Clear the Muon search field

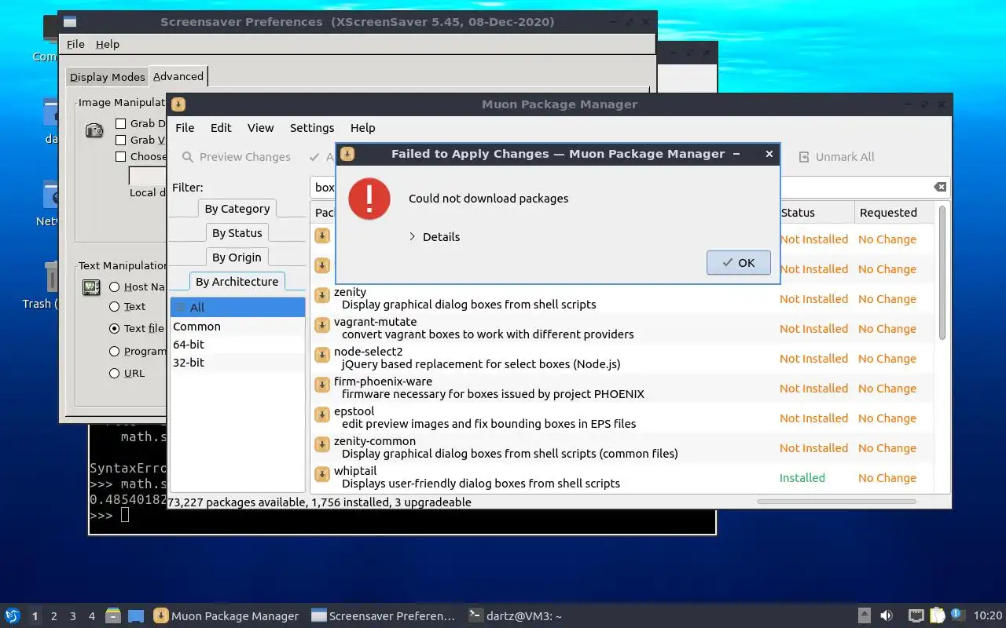(x=940, y=187)
